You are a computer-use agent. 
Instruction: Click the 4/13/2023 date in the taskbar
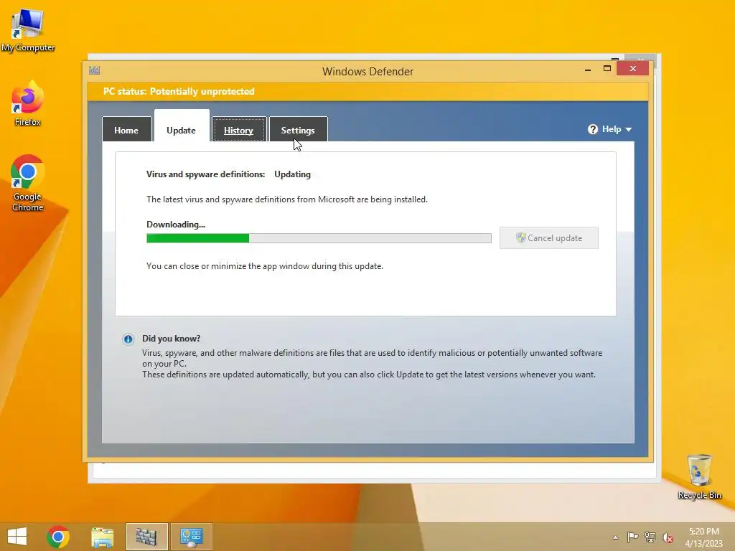tap(704, 544)
